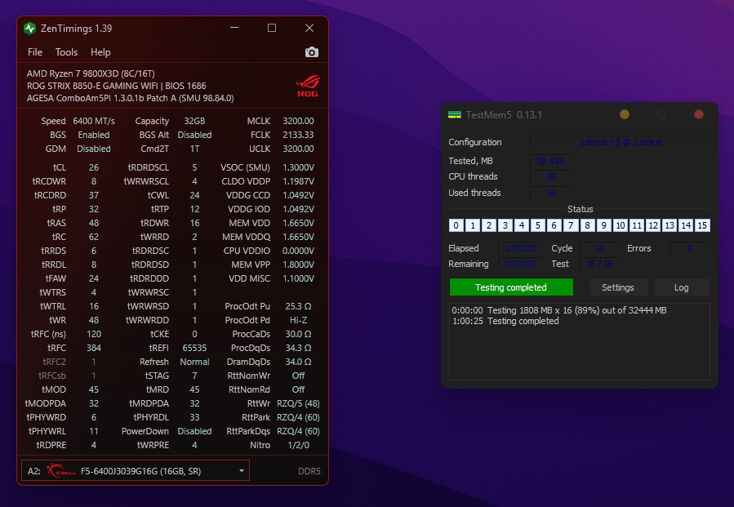Click the Configuration field in TestMem5
734x507 pixels.
(x=620, y=142)
